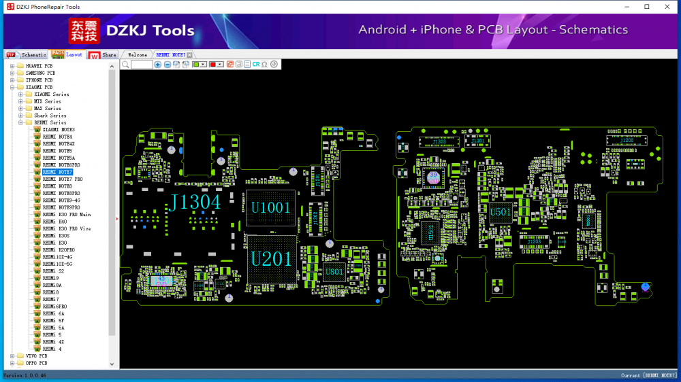This screenshot has height=382, width=681.
Task: Click the J1304 component label
Action: click(x=195, y=203)
